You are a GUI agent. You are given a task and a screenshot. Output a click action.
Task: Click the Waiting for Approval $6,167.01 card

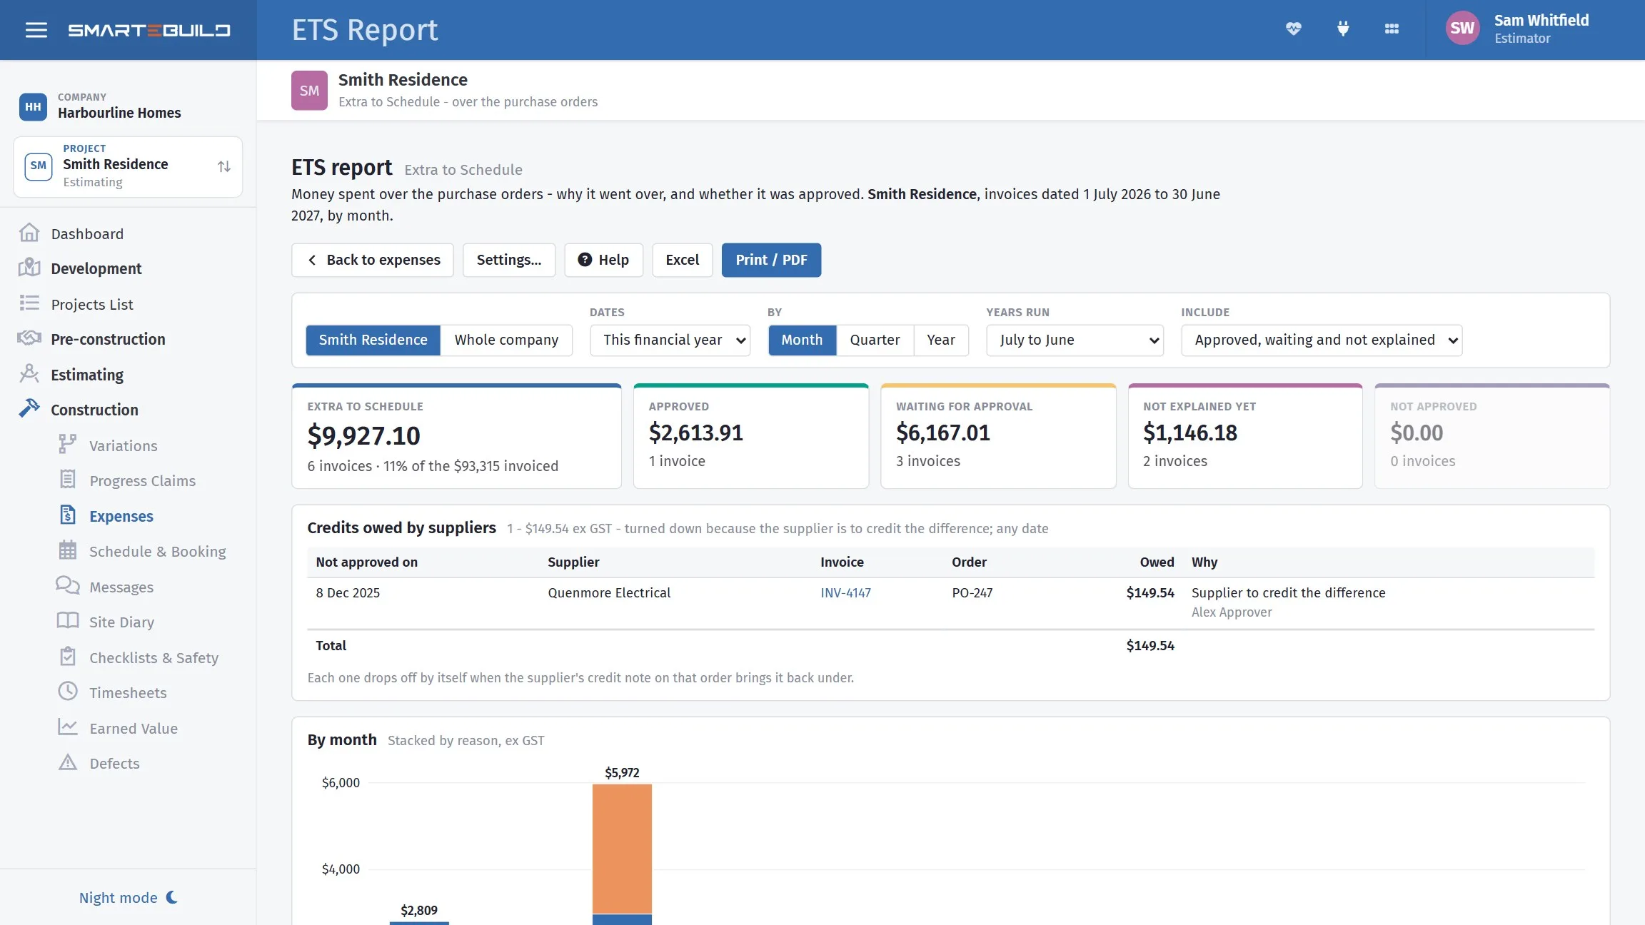pyautogui.click(x=998, y=436)
